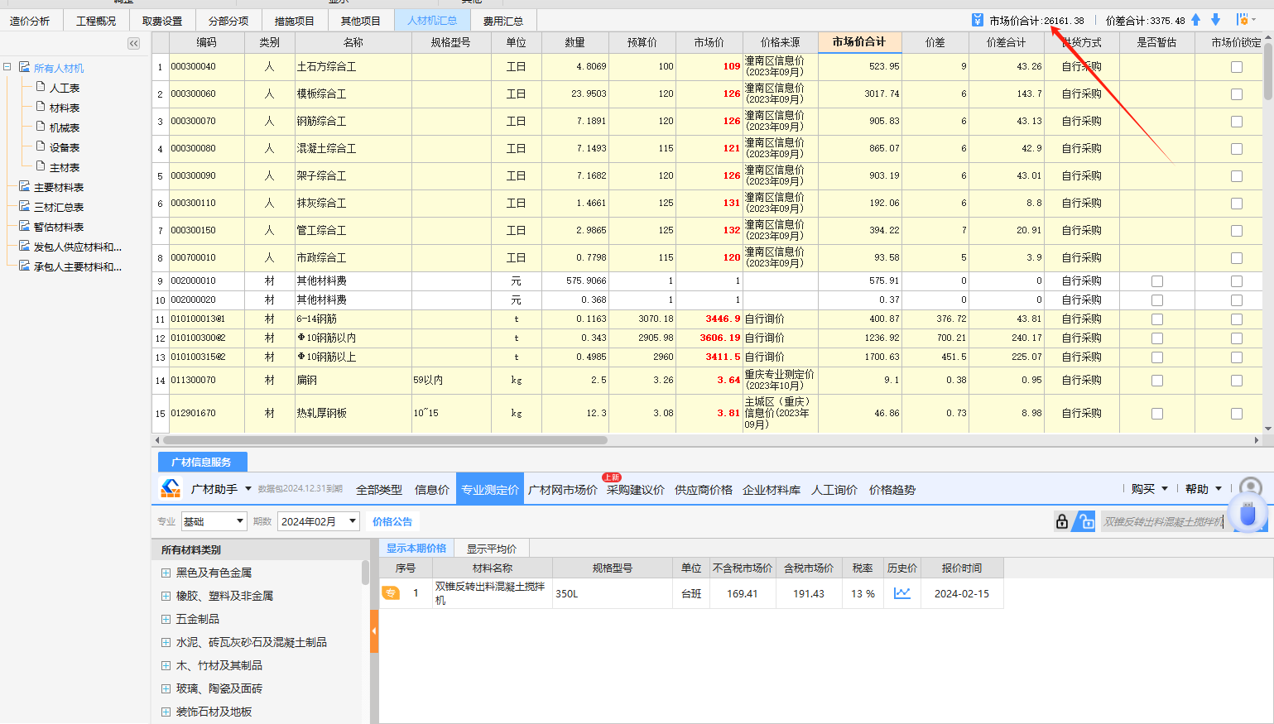Image resolution: width=1274 pixels, height=724 pixels.
Task: Toggle 是否暂估 checkbox for 扁钢
Action: [1157, 381]
